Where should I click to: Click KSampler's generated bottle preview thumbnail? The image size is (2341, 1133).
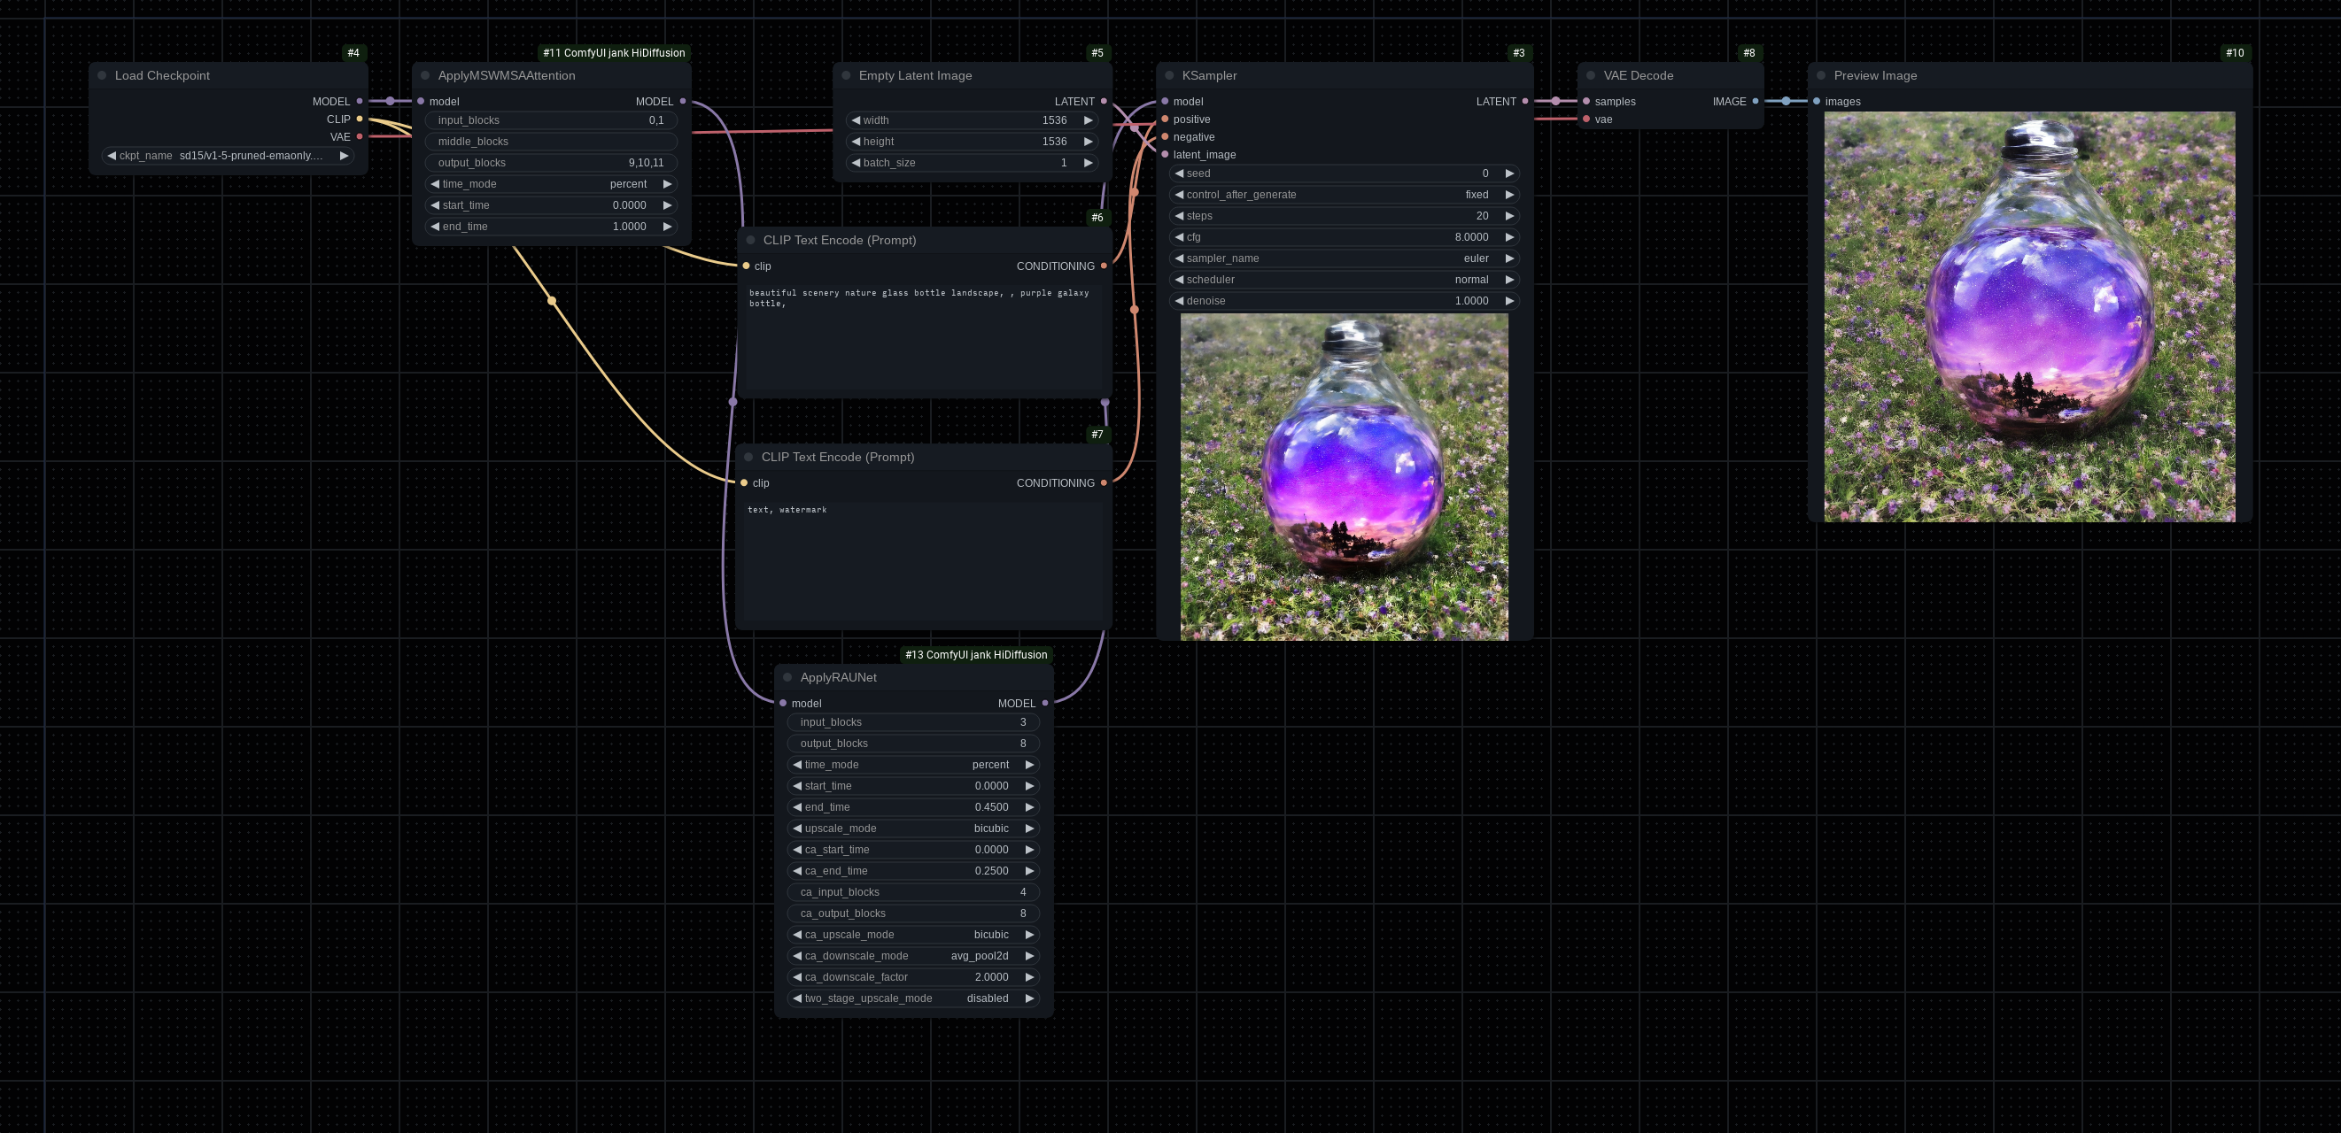[1344, 476]
